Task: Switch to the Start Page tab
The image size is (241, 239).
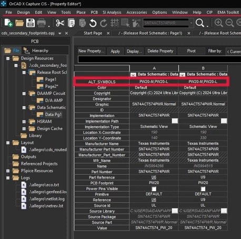Action: click(x=93, y=33)
